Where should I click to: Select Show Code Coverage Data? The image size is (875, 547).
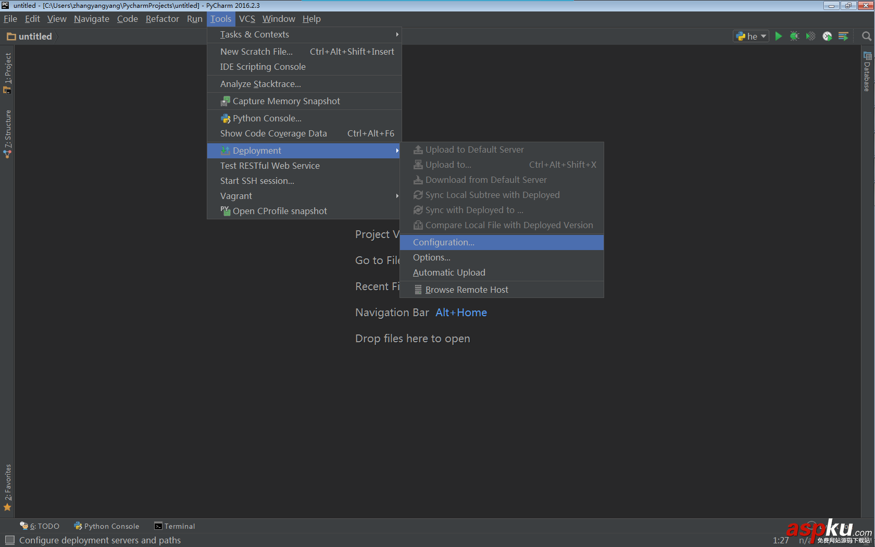[x=304, y=133]
